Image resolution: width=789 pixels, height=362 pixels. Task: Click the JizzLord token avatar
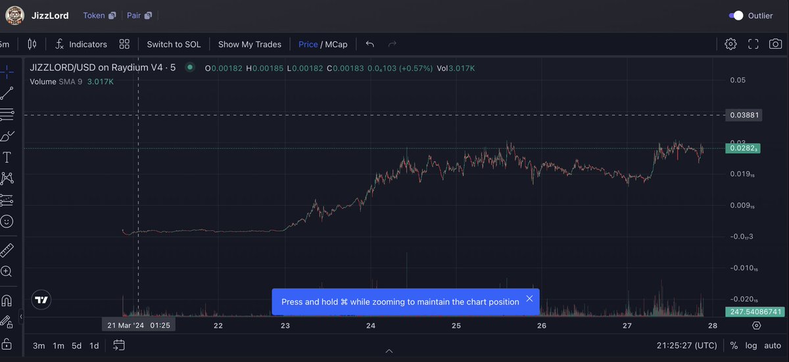(x=15, y=15)
